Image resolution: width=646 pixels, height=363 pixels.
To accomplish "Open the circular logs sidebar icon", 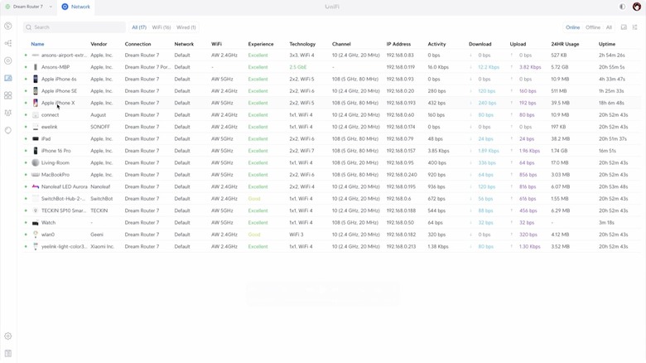I will click(x=7, y=130).
